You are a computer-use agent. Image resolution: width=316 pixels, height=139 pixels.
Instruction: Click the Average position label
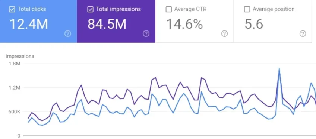(274, 9)
